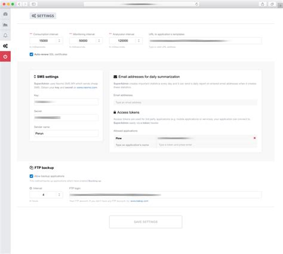Adjust Consumption interval stepper arrows

click(x=59, y=41)
